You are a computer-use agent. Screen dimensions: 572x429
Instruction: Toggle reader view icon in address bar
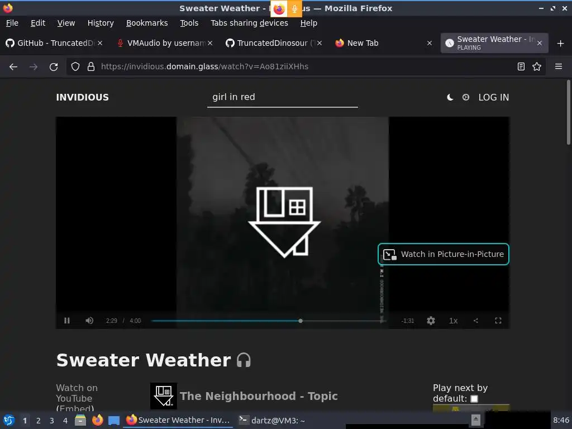pyautogui.click(x=521, y=67)
